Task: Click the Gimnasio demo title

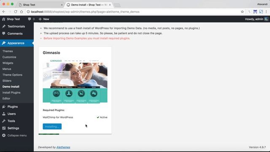Action: click(x=51, y=53)
